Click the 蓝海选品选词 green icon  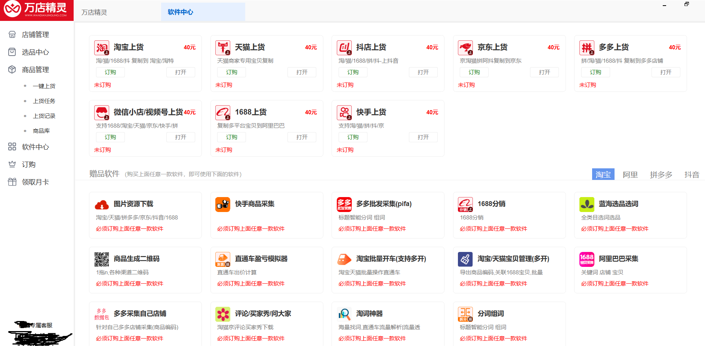[587, 205]
